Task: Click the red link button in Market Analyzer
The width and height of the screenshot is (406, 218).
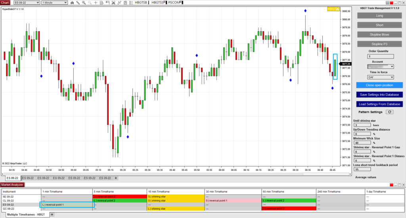Action: pos(391,185)
